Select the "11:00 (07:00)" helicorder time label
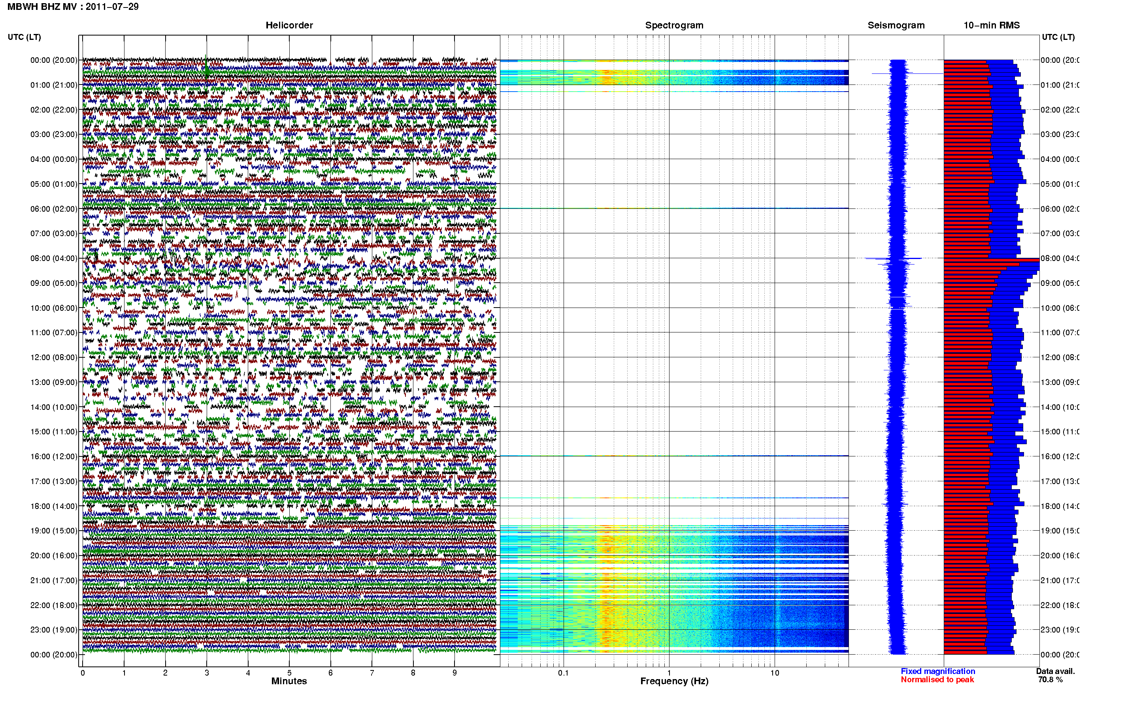This screenshot has height=702, width=1124. coord(54,332)
